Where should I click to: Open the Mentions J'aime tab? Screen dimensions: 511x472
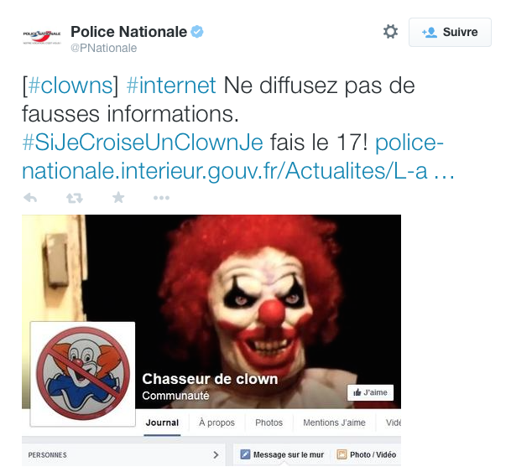click(334, 423)
